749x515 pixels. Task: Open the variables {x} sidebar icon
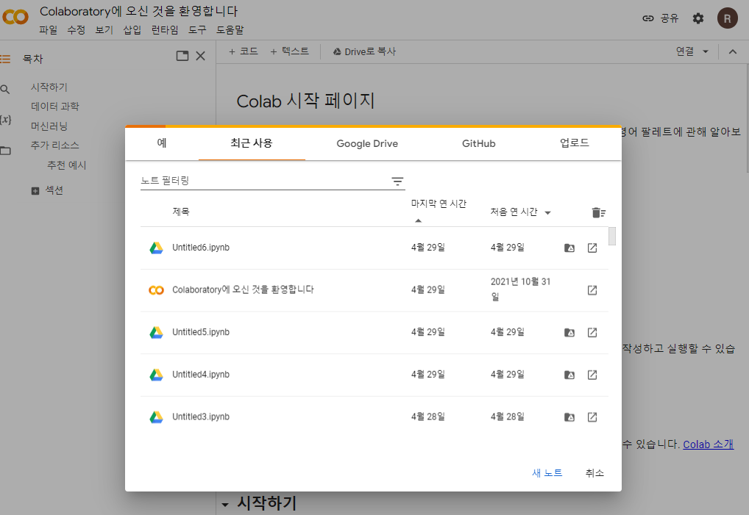[5, 120]
